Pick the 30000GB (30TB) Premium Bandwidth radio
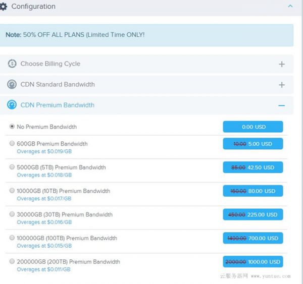Screen dimensions: 303x284 [12, 214]
